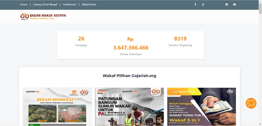Image resolution: width=262 pixels, height=126 pixels.
Task: Go to the Home menu item
Action: [x=23, y=5]
